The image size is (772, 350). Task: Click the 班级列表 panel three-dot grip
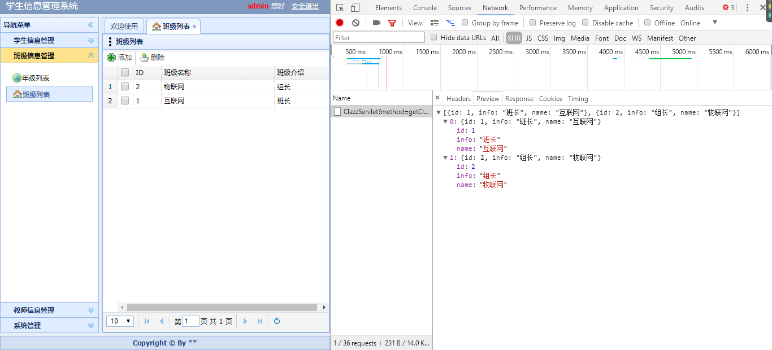(x=110, y=42)
